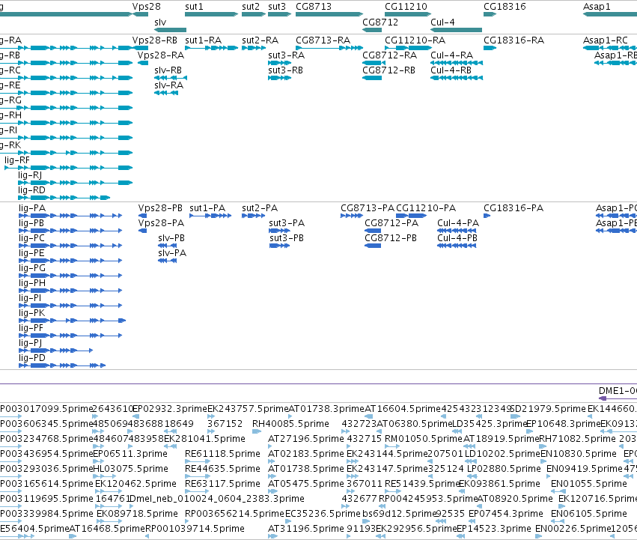Screen dimensions: 637x540
Task: Select the CG8712-RA transcript
Action: coord(374,63)
